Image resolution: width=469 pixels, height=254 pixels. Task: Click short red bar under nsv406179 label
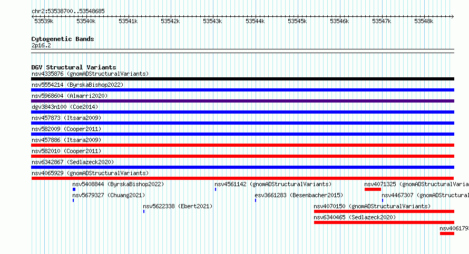[447, 233]
